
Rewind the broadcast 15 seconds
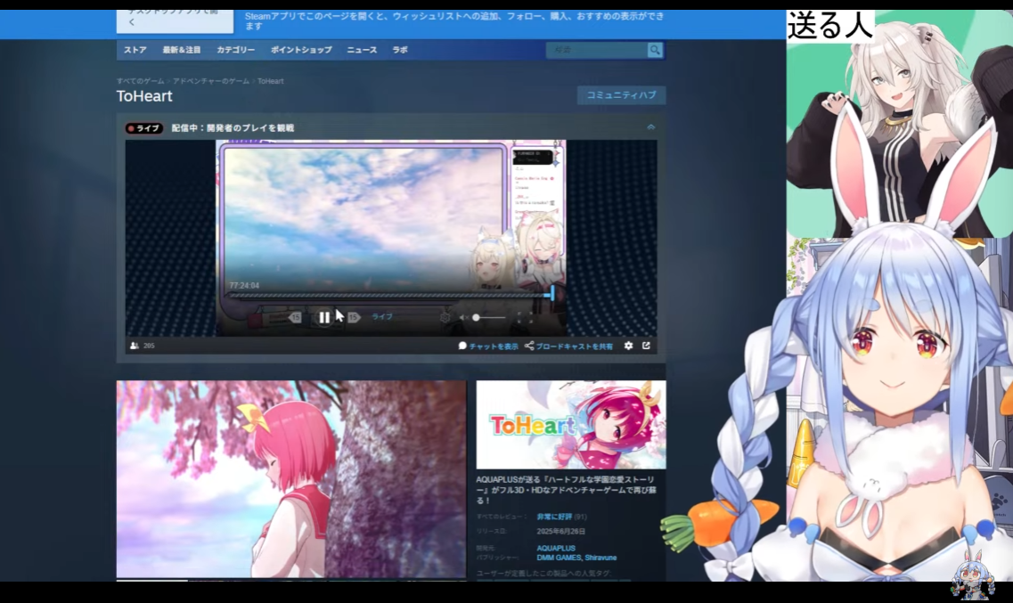[295, 317]
